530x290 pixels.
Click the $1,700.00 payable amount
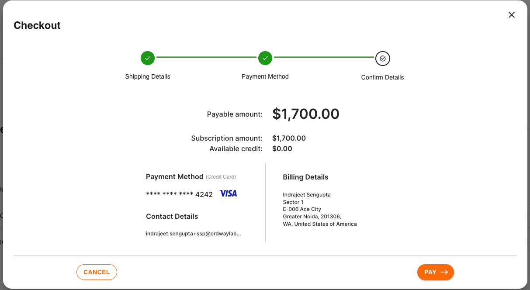(x=305, y=114)
